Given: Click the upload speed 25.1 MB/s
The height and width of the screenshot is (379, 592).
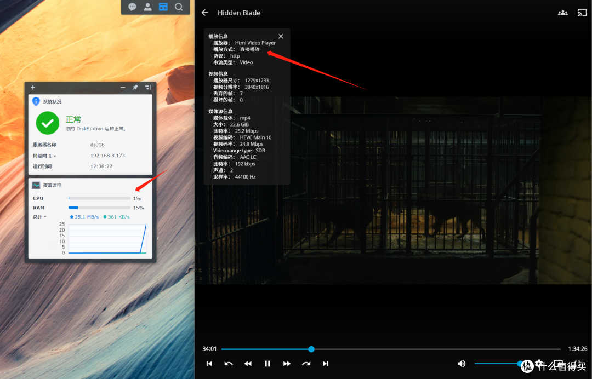Looking at the screenshot, I should click(84, 217).
